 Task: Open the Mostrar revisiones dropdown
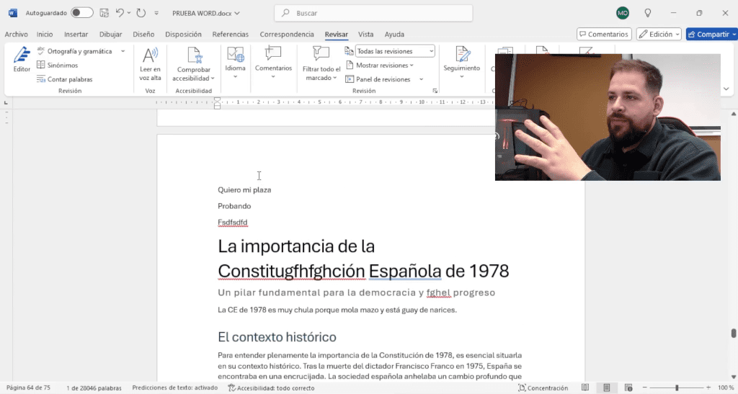[384, 66]
